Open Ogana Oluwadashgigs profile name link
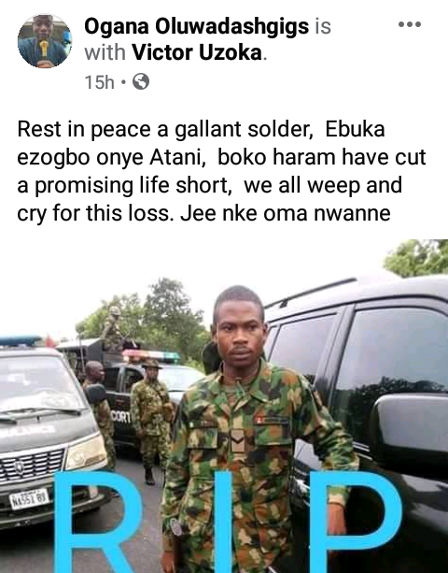 click(196, 27)
